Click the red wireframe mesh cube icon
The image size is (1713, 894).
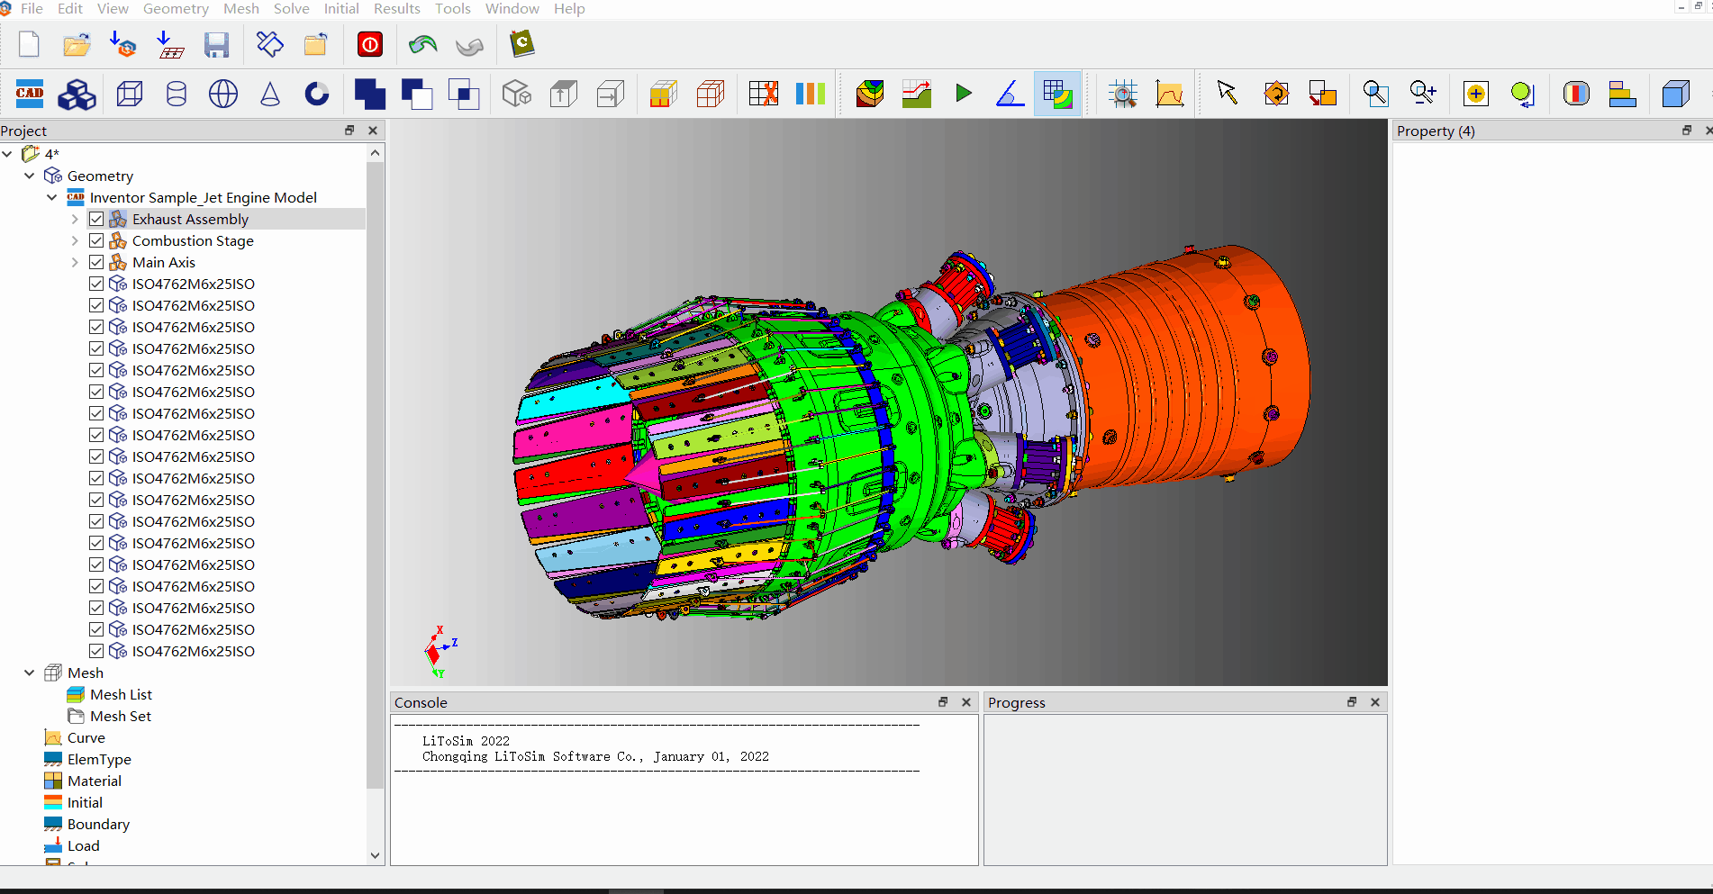[711, 94]
